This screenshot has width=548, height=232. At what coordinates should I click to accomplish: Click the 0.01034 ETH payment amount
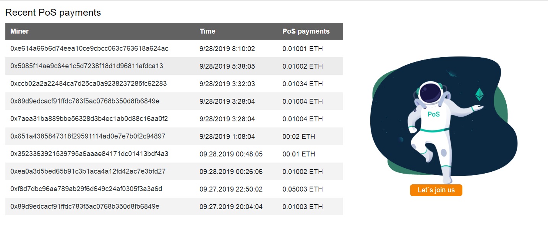point(303,84)
